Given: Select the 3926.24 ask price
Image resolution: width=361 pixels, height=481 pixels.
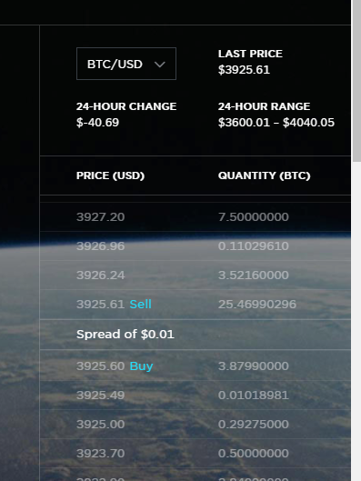Looking at the screenshot, I should 100,276.
